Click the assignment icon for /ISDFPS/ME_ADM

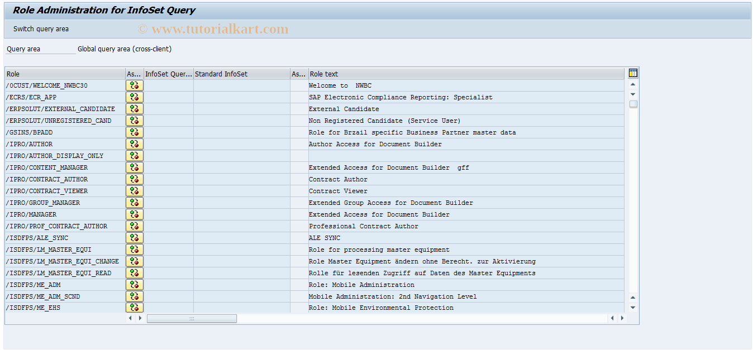pos(134,284)
